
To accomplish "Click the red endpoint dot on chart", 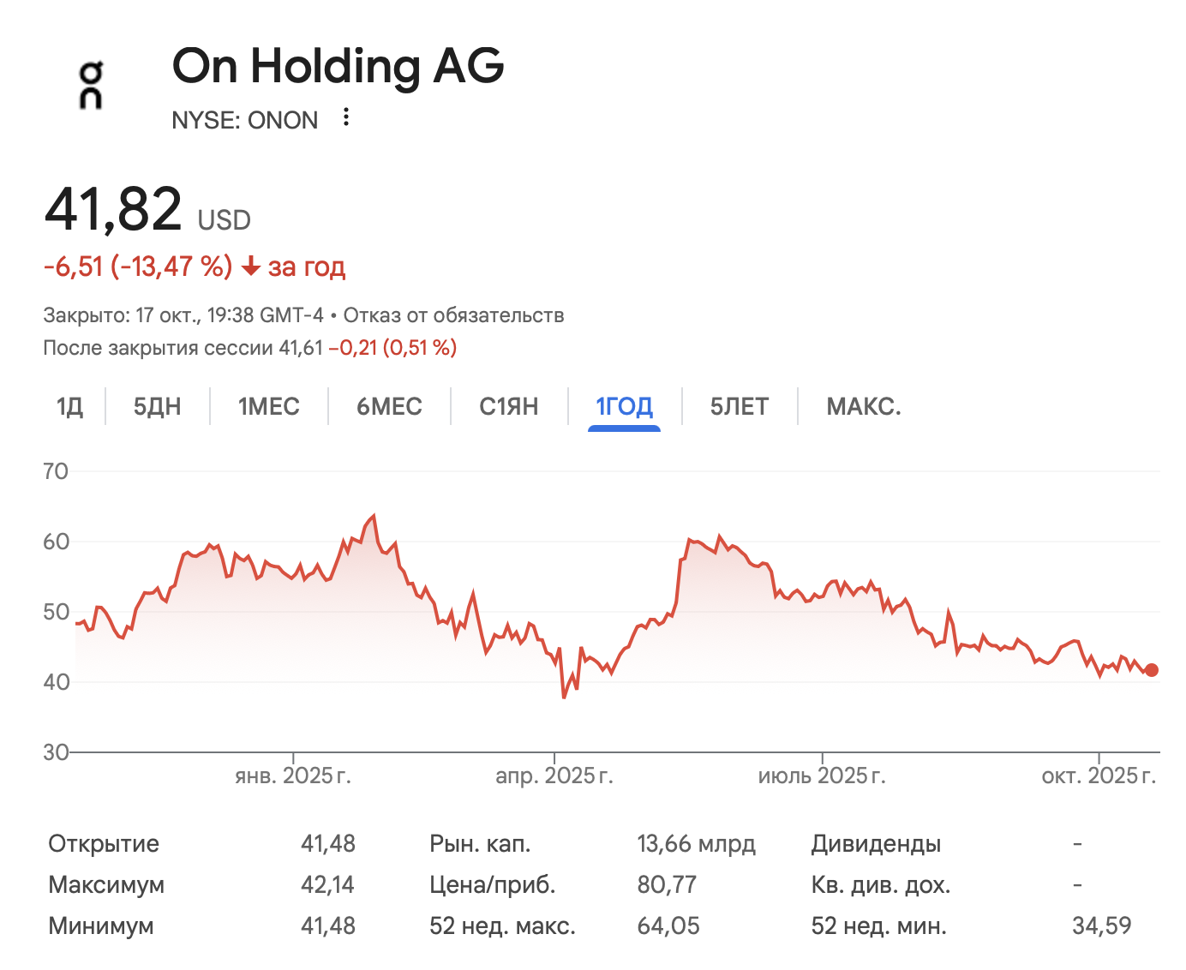I will pyautogui.click(x=1151, y=670).
